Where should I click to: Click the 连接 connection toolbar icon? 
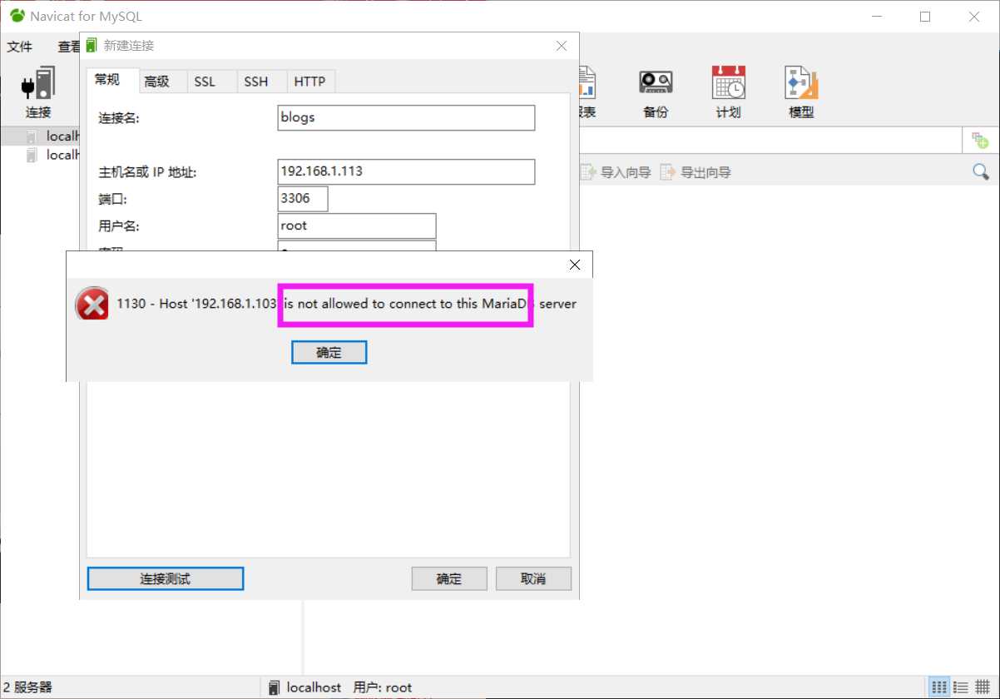point(38,91)
